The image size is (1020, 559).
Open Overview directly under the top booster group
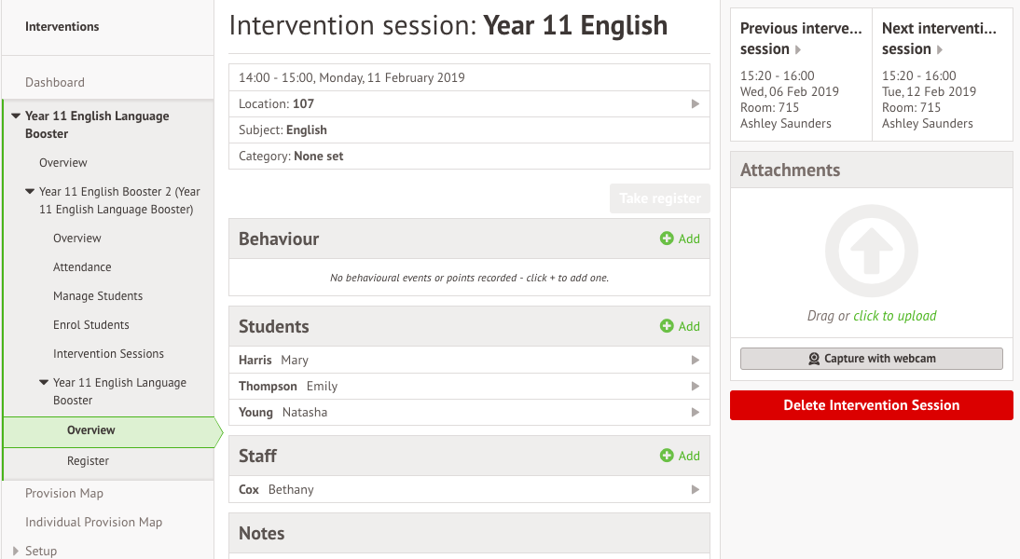63,162
